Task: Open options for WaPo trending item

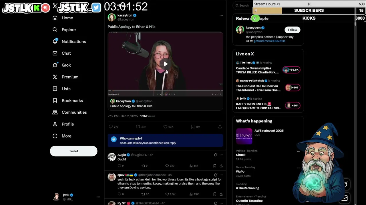Action: 299,168
